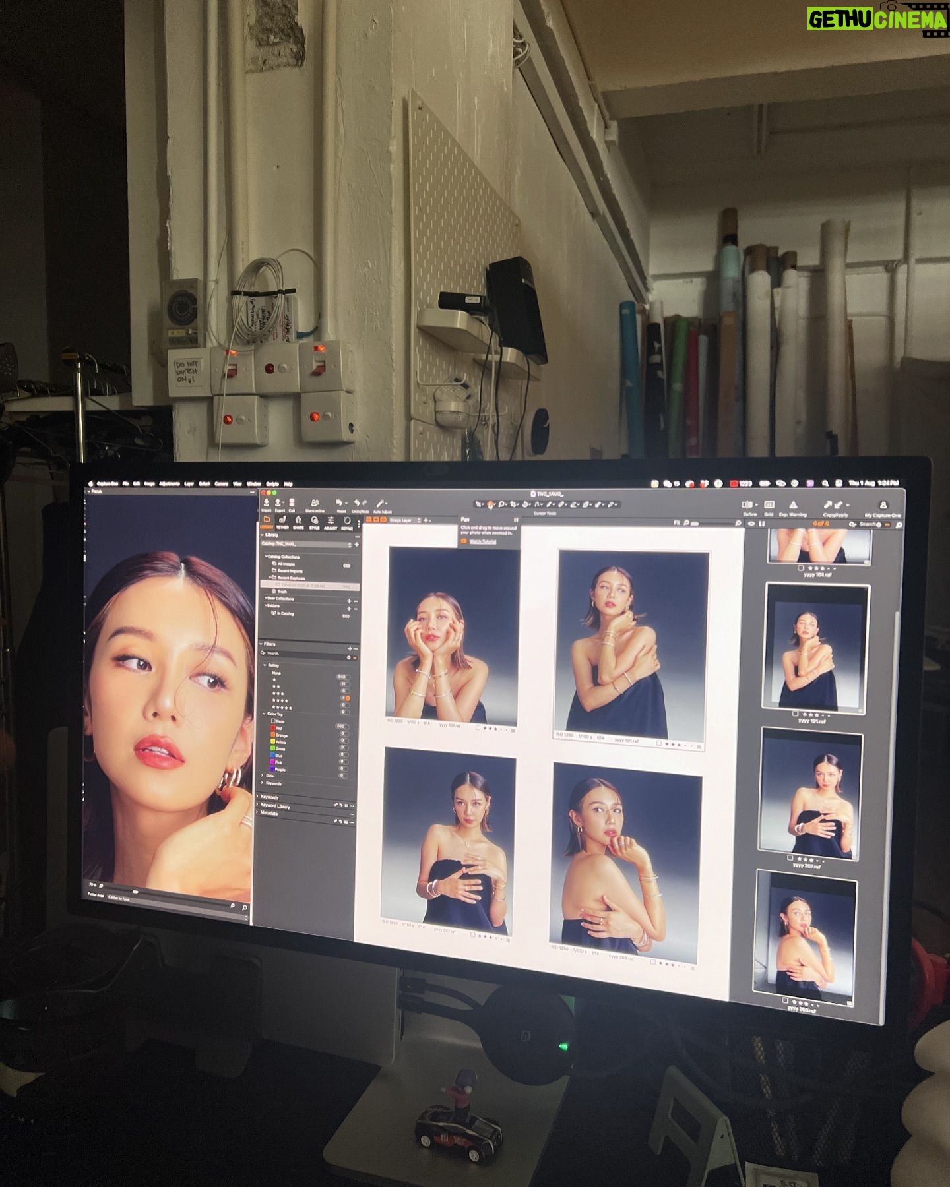Click the Blue color tag swatch
The width and height of the screenshot is (950, 1187).
click(x=273, y=756)
